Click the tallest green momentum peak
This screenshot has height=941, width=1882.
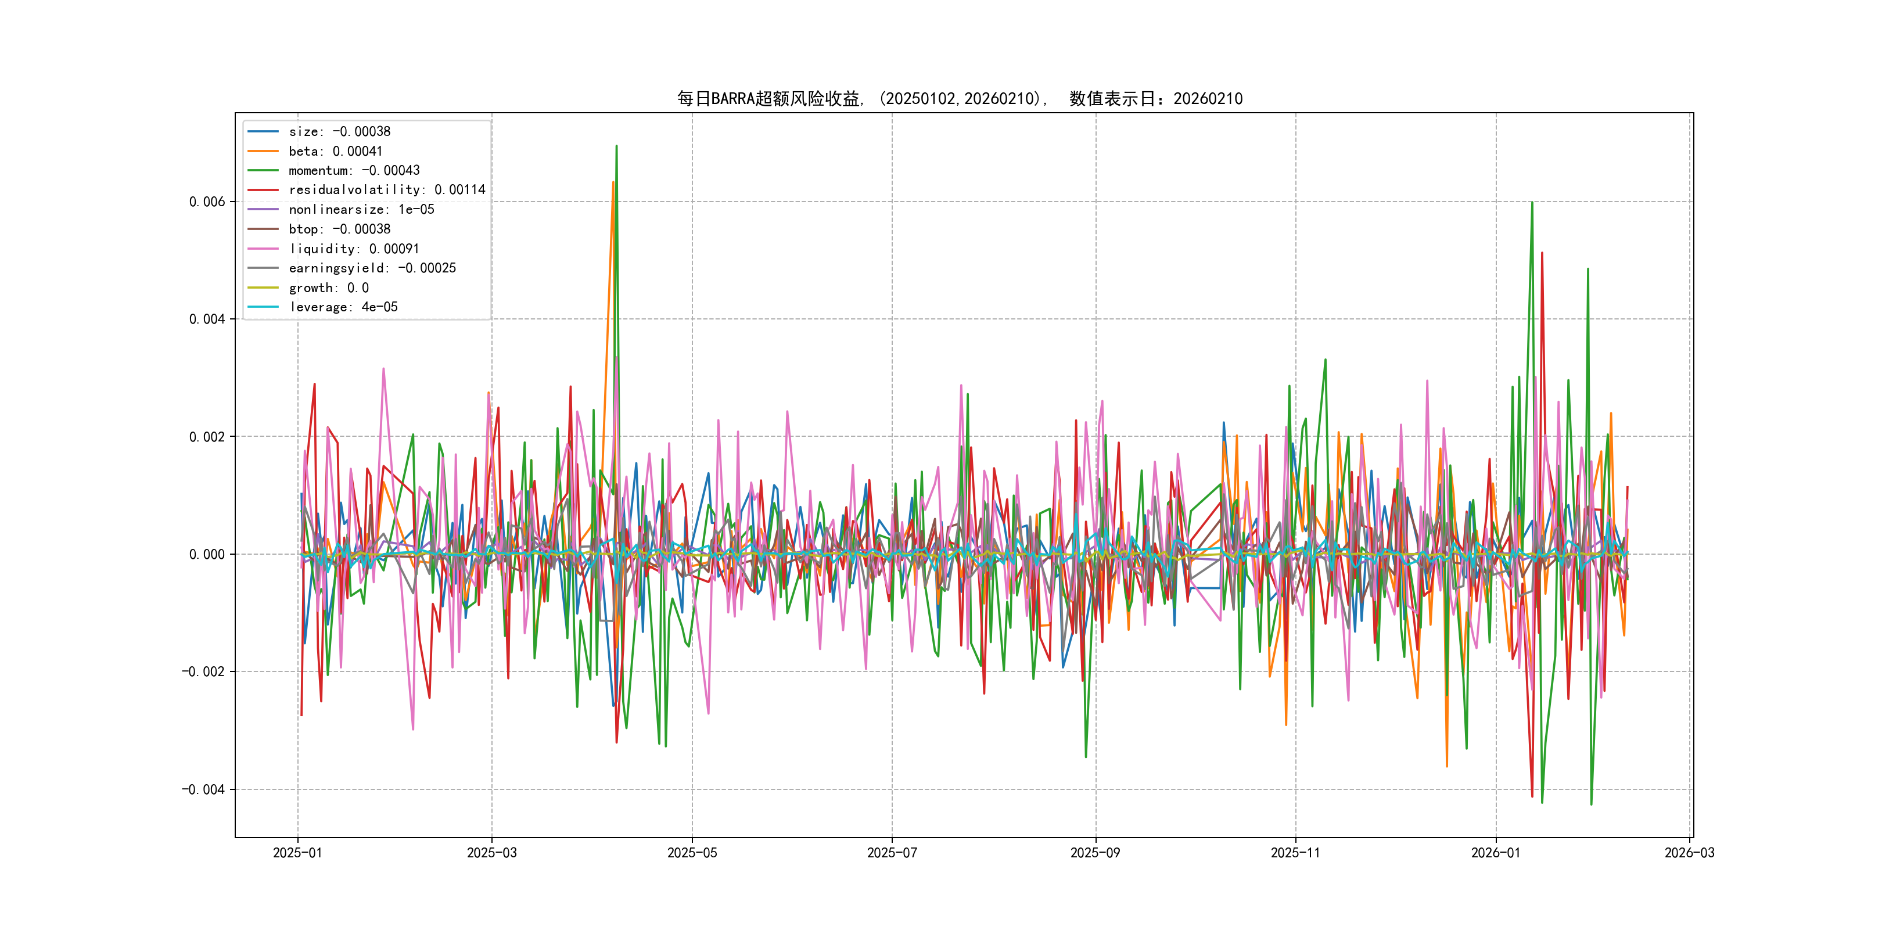(x=617, y=147)
